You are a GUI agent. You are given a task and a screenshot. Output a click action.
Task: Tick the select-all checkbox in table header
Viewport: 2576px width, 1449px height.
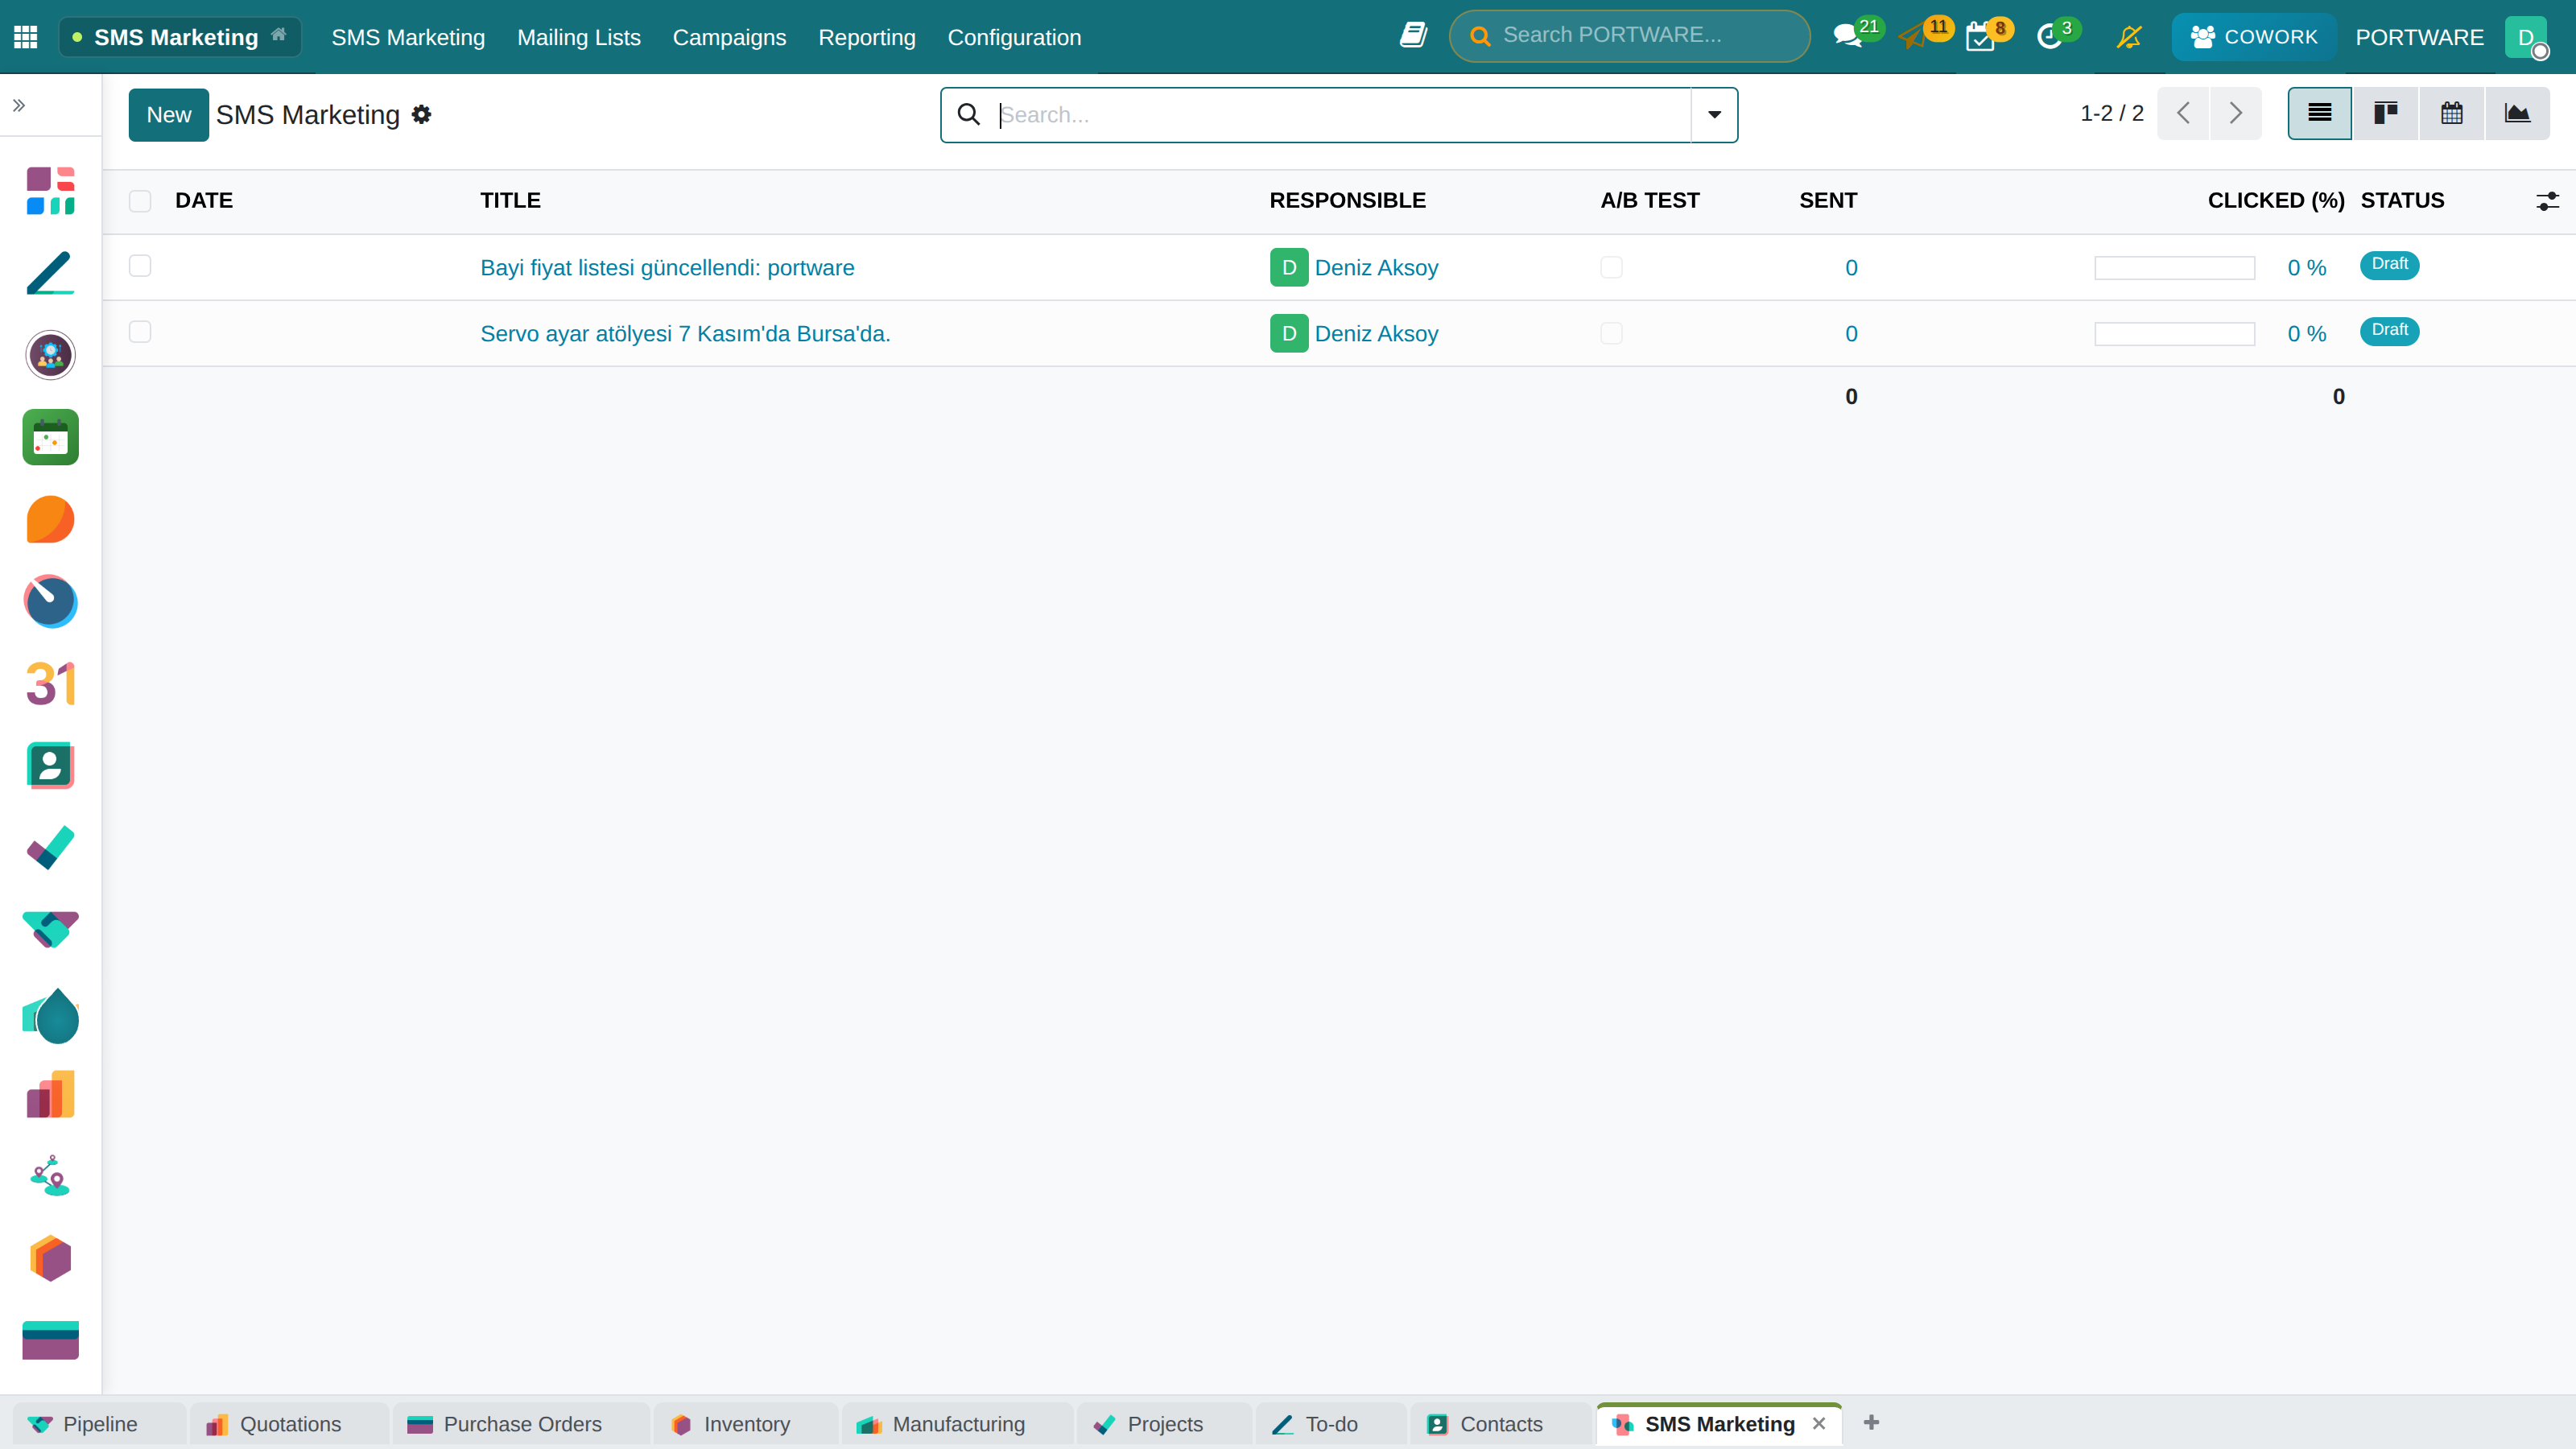tap(140, 201)
